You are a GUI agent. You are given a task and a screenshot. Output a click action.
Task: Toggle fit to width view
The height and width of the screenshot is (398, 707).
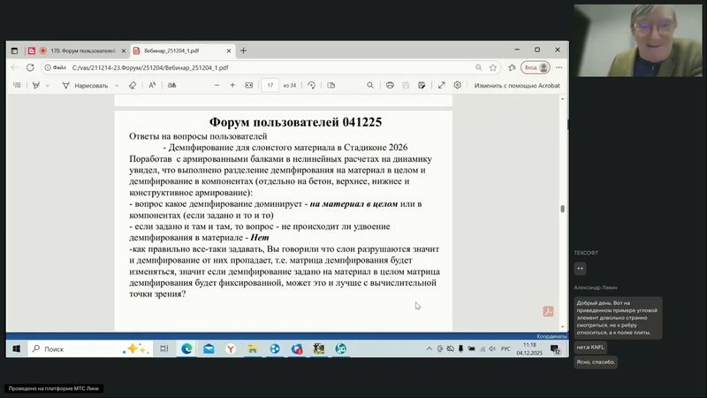[x=249, y=85]
